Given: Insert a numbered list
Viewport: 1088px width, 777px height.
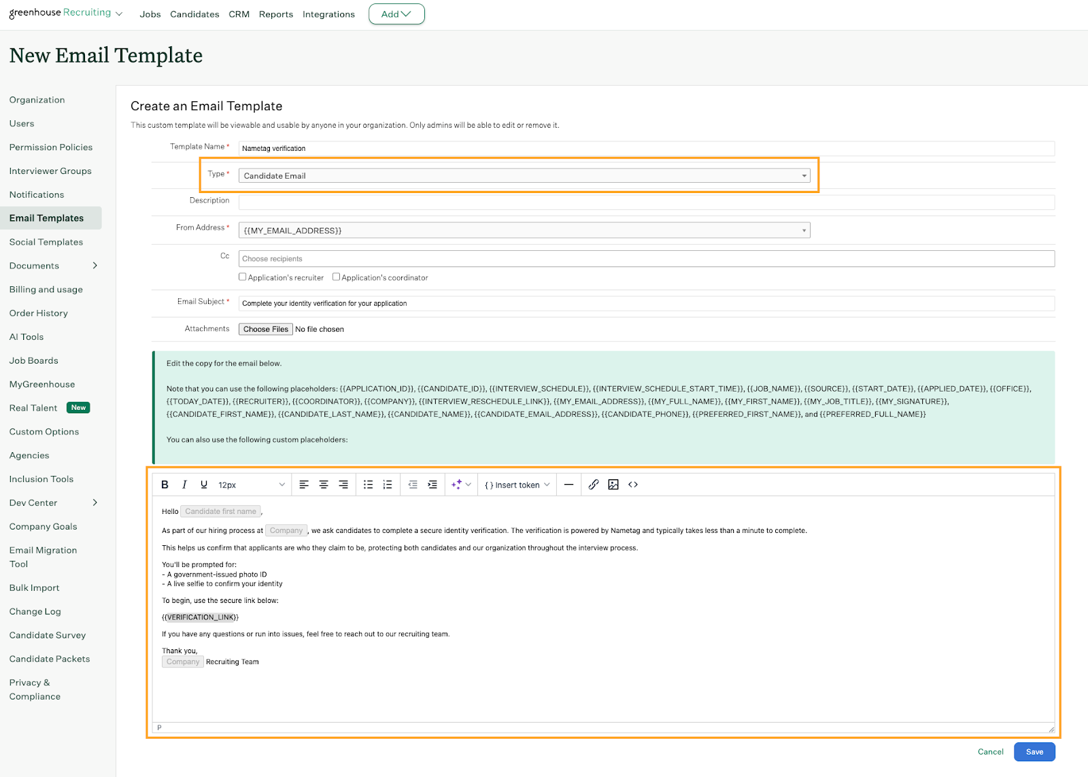Looking at the screenshot, I should pos(388,485).
